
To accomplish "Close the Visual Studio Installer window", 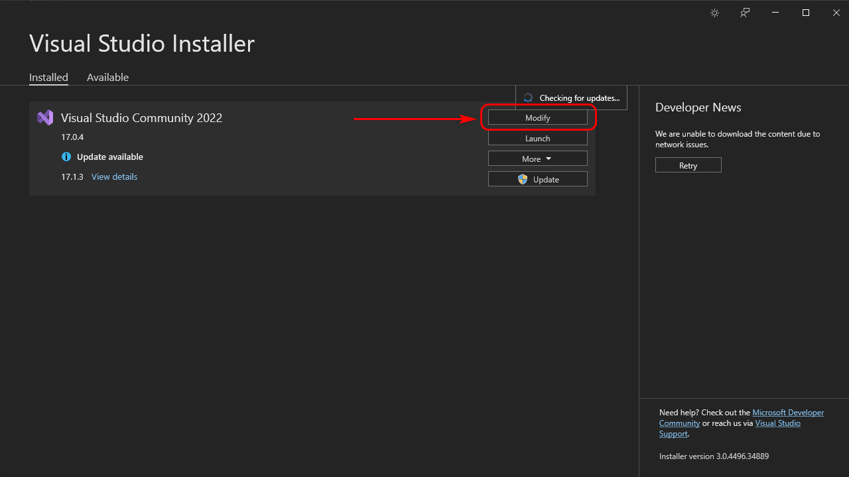I will click(836, 13).
